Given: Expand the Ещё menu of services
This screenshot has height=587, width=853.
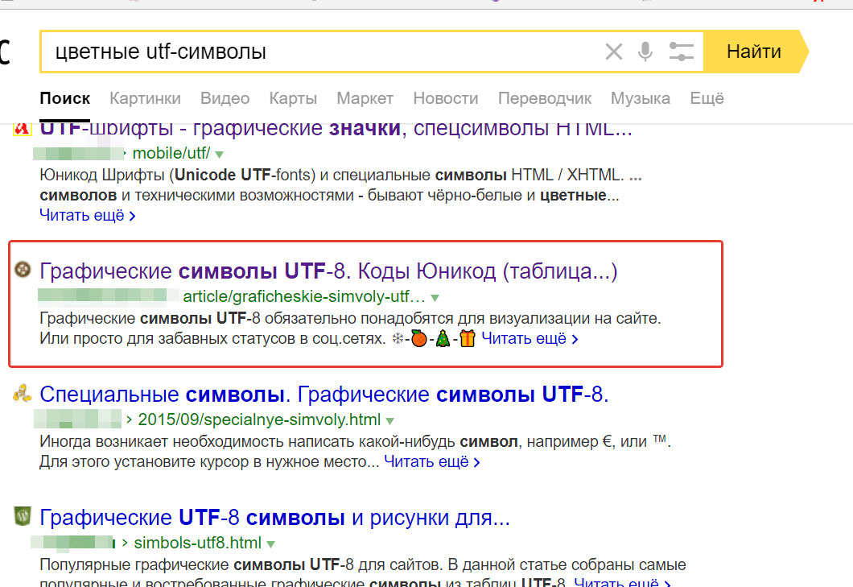Looking at the screenshot, I should pyautogui.click(x=707, y=98).
